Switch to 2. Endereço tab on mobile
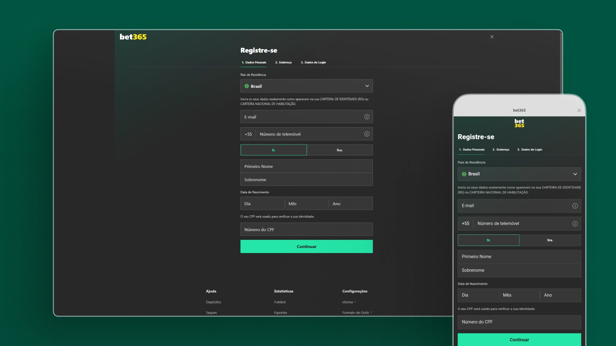Screen dimensions: 616x346 click(501, 150)
